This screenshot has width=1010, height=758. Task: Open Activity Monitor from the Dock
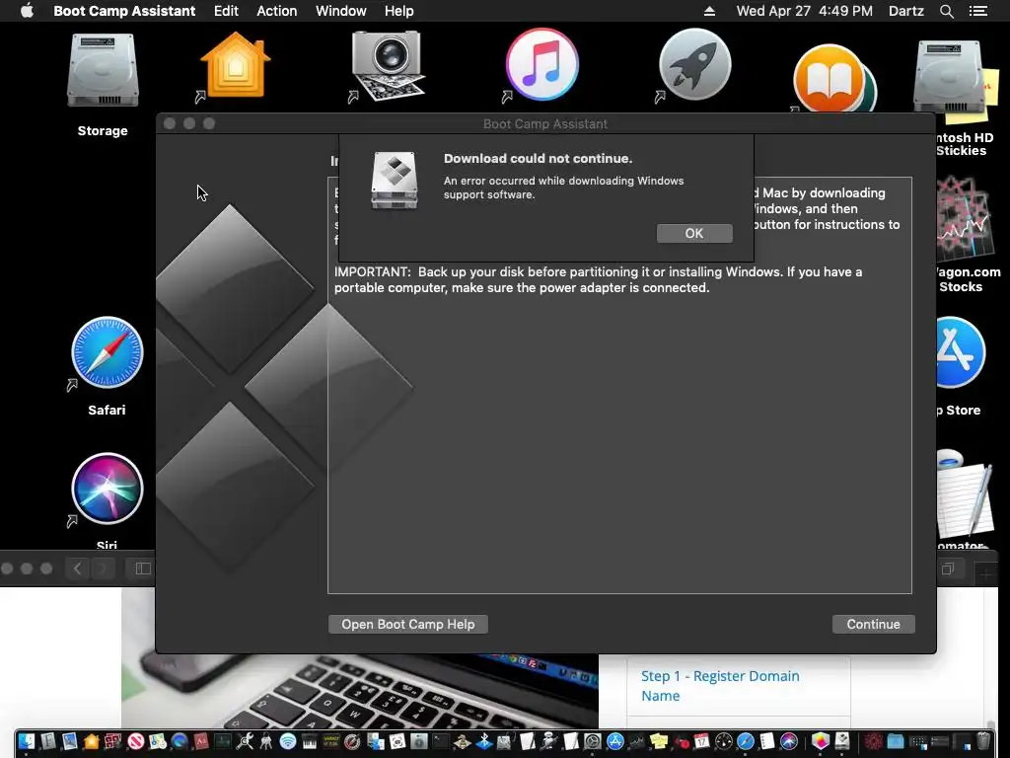click(x=222, y=741)
